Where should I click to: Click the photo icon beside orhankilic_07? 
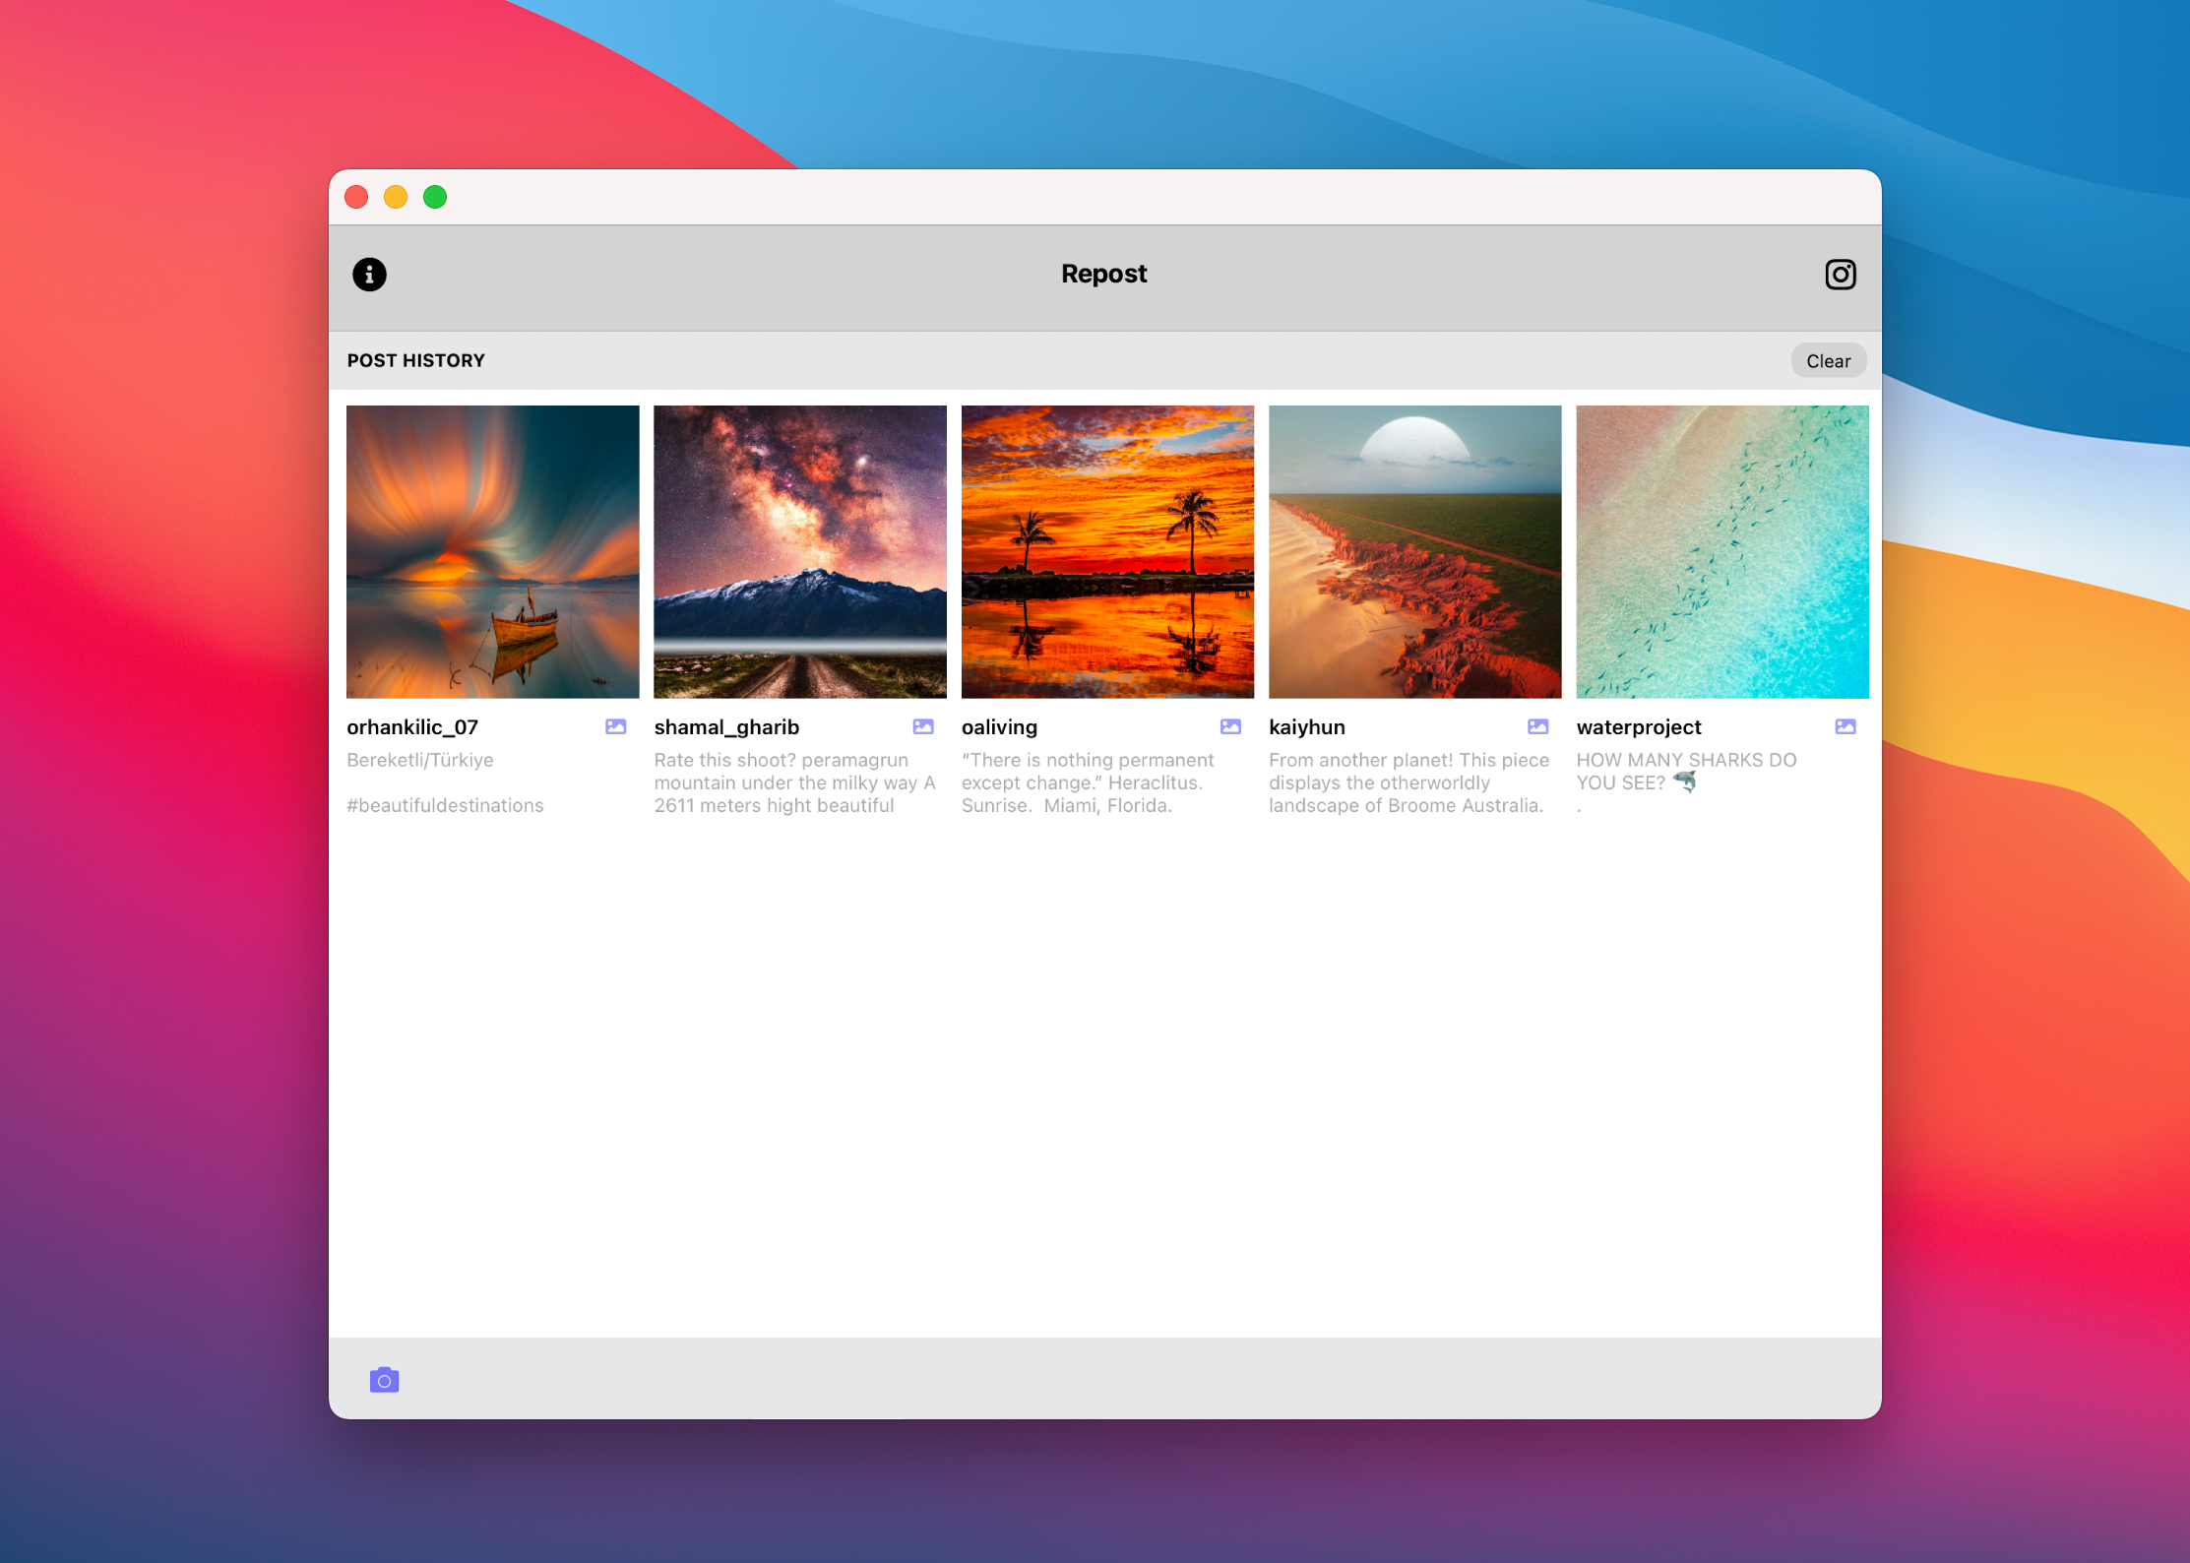(x=615, y=725)
